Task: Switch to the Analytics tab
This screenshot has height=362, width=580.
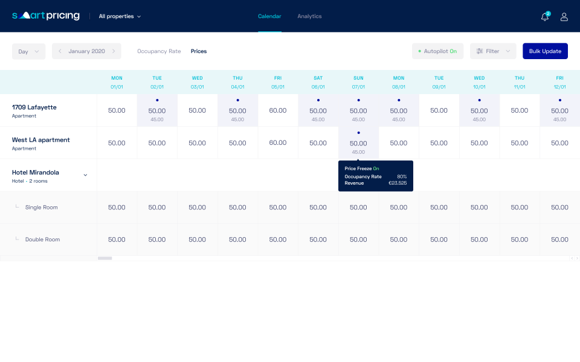Action: [309, 16]
